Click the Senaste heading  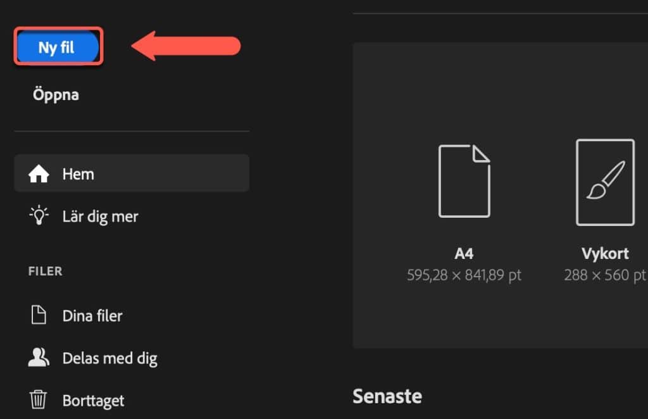pos(387,396)
